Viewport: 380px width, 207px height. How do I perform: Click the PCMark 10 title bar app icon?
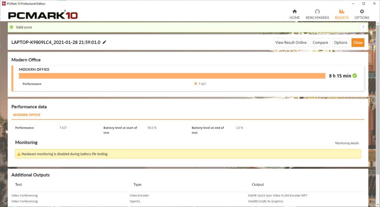pyautogui.click(x=3, y=3)
